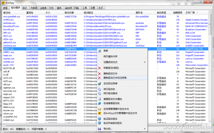Select 定位到注册表 menu entry
214x133 pixels.
[x=122, y=83]
